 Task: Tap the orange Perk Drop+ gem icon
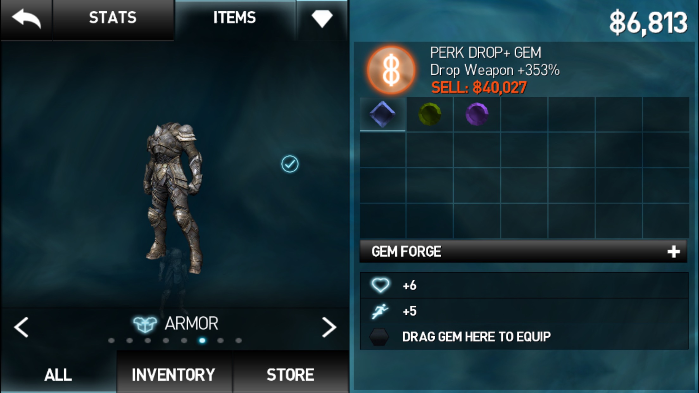tap(391, 70)
